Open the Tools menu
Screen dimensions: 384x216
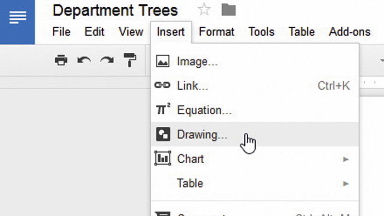(261, 32)
